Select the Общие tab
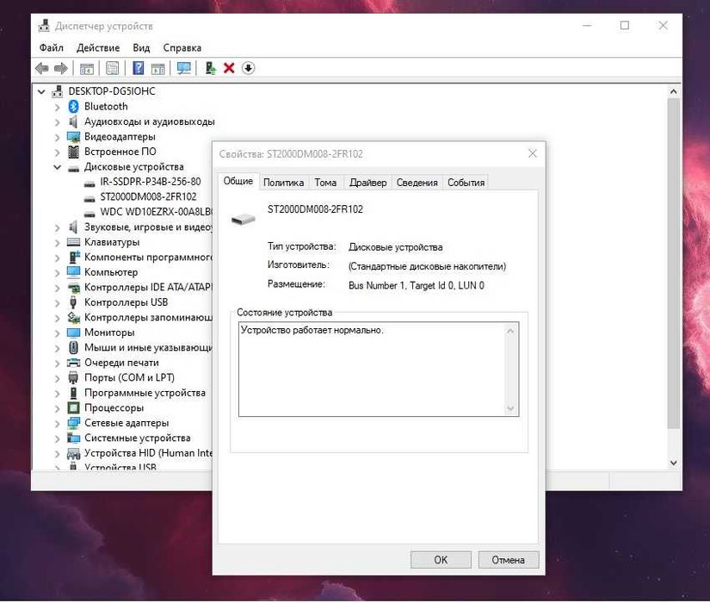The height and width of the screenshot is (603, 710). [238, 182]
